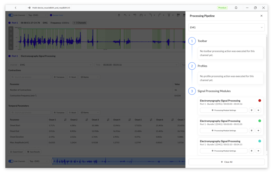
Task: Go back with the left arrow icon
Action: [15, 8]
